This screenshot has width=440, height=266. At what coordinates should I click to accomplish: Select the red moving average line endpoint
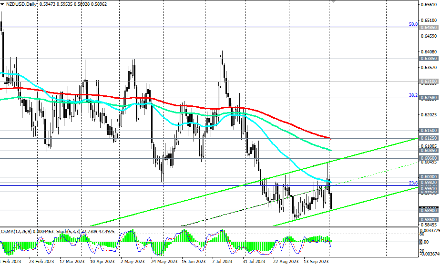pos(331,138)
